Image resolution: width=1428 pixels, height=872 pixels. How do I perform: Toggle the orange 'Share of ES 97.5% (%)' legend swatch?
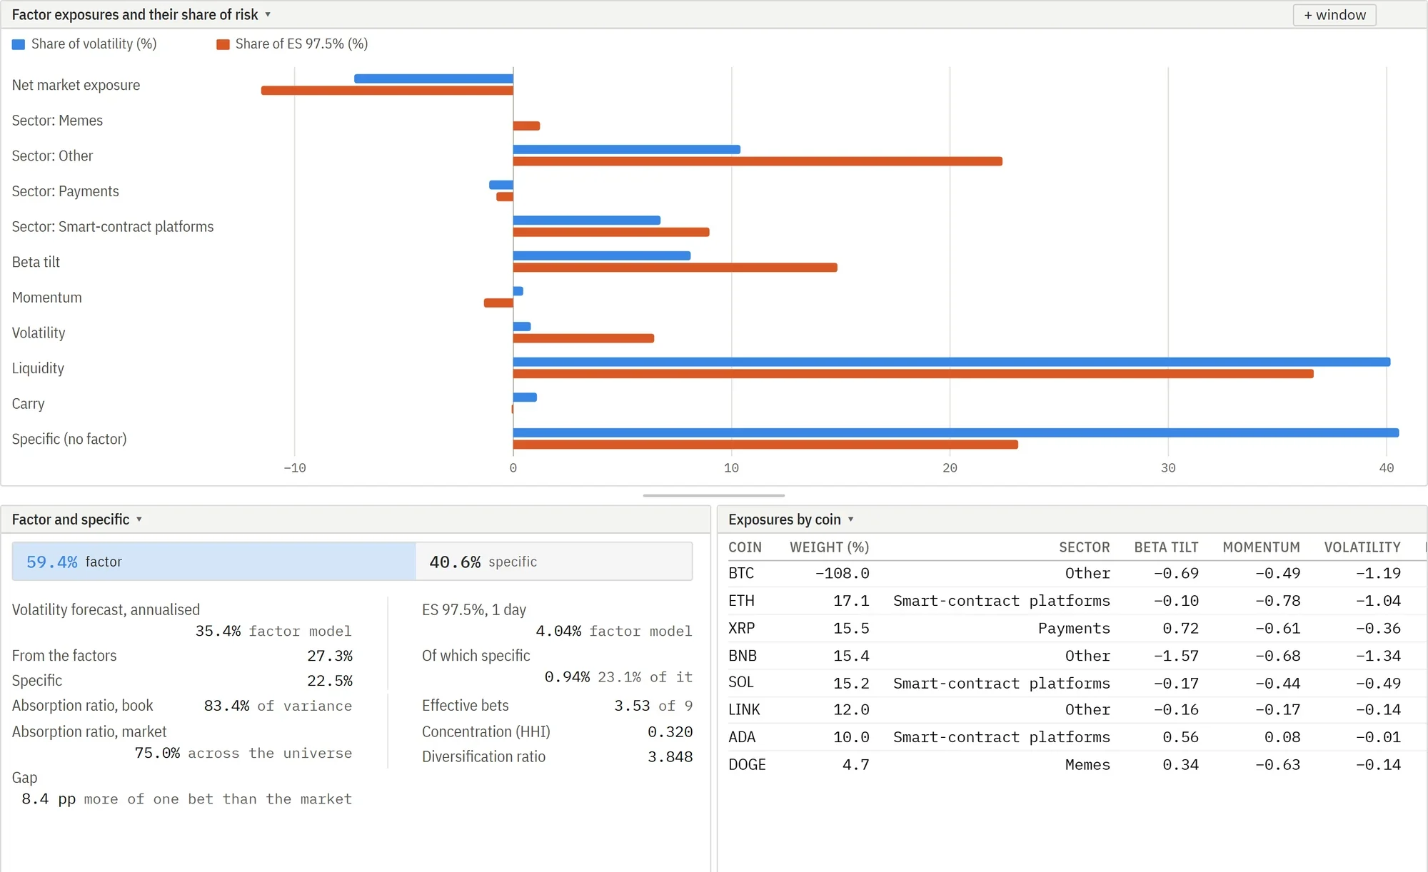[x=223, y=44]
